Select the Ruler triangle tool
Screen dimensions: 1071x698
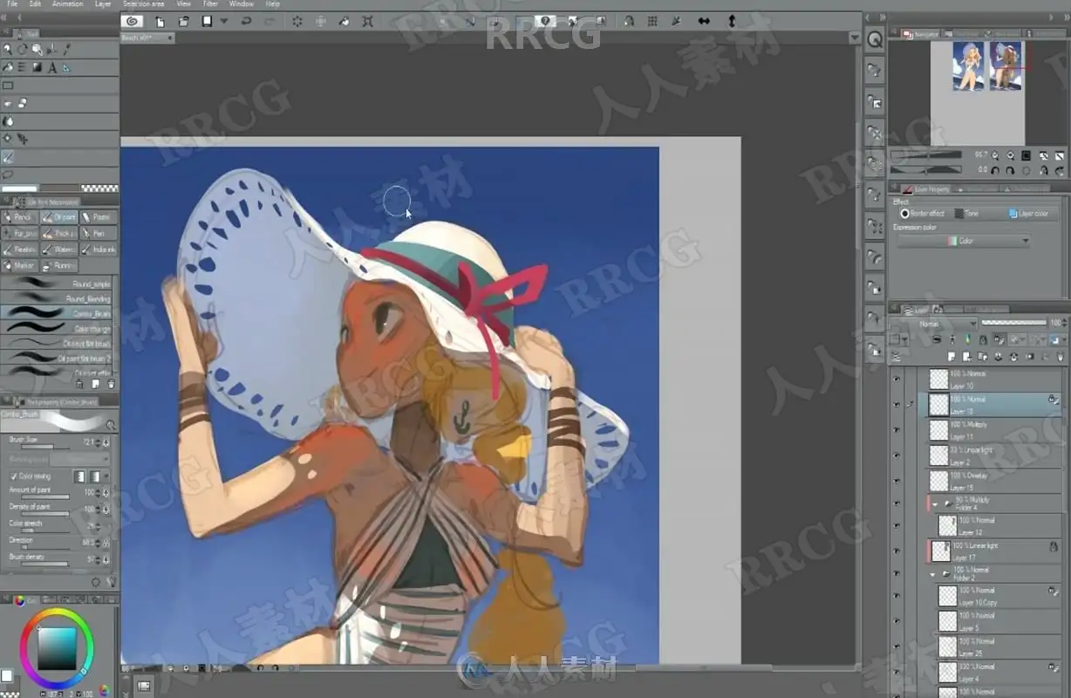click(x=67, y=67)
